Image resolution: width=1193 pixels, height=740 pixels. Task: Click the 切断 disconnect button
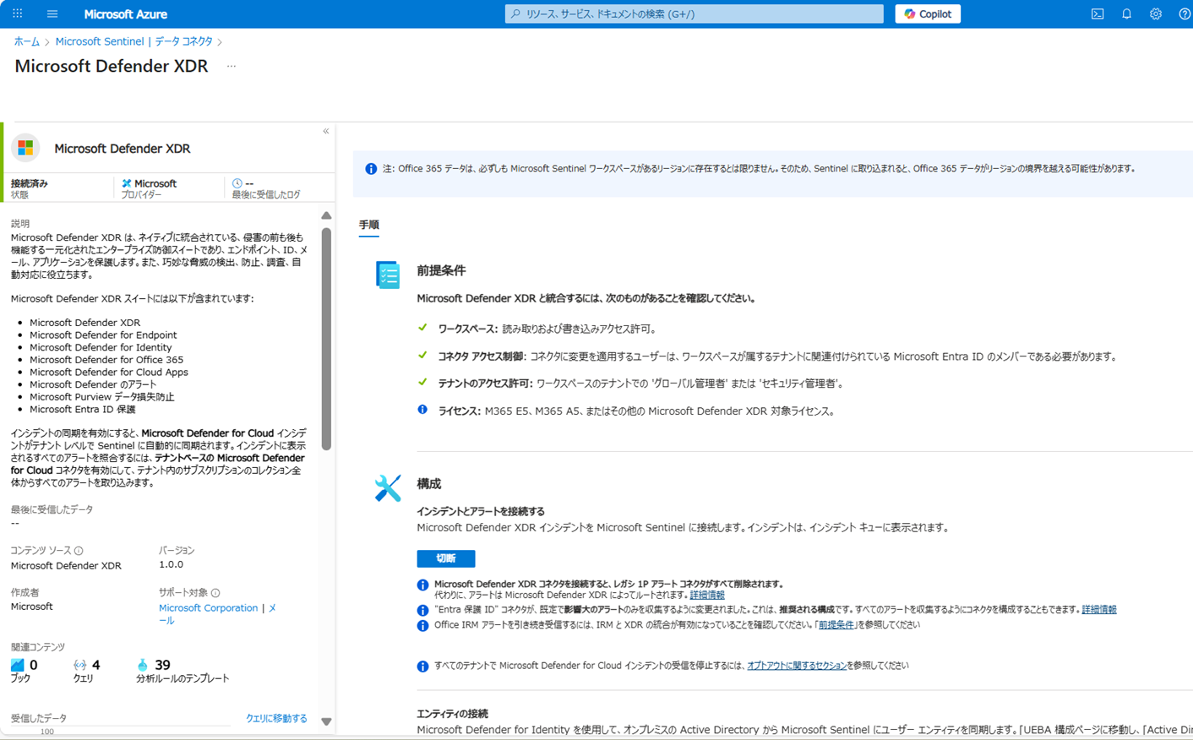pyautogui.click(x=445, y=558)
